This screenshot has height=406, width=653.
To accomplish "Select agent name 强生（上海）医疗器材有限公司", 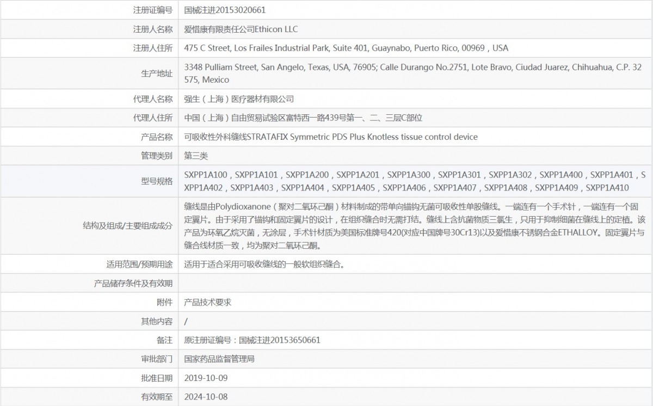I will click(239, 99).
